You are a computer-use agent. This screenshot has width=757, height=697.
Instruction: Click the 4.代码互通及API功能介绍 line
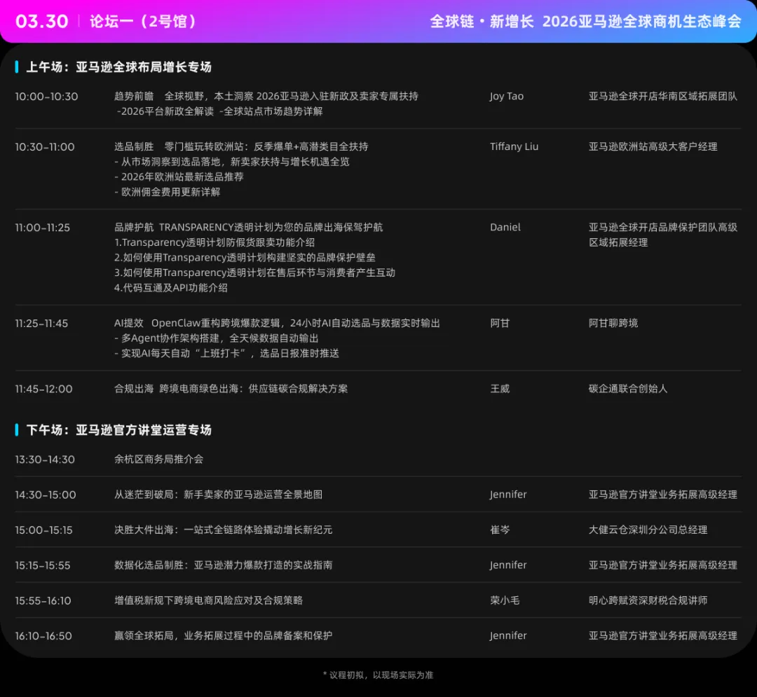coord(171,288)
